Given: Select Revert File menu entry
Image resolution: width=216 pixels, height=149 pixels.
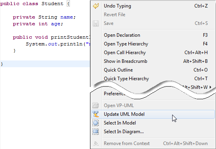Looking at the screenshot, I should tap(153, 15).
